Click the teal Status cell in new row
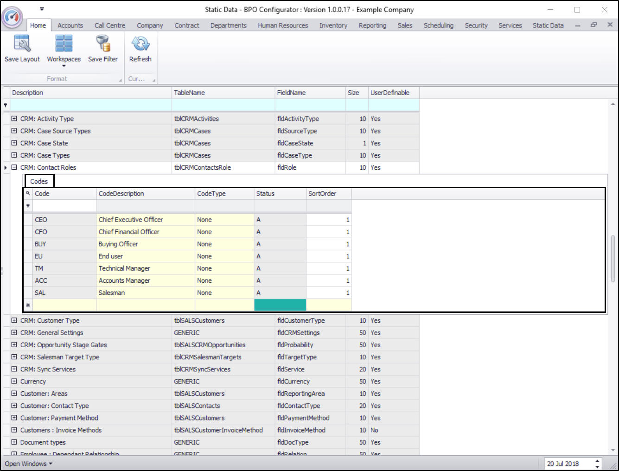The image size is (619, 471). (x=280, y=305)
